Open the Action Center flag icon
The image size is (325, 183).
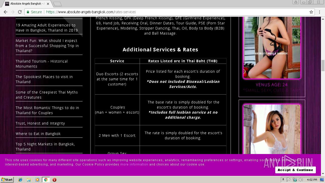289,180
